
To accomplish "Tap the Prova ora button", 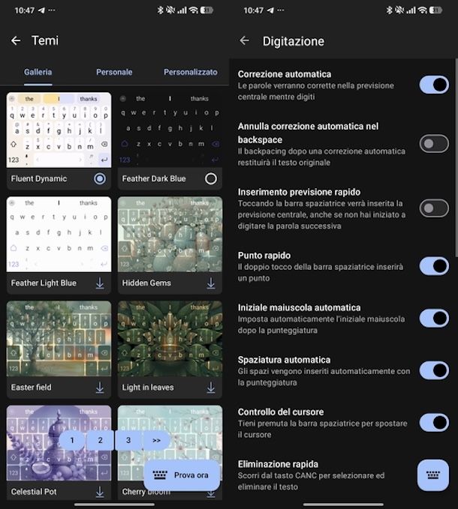I will [182, 475].
